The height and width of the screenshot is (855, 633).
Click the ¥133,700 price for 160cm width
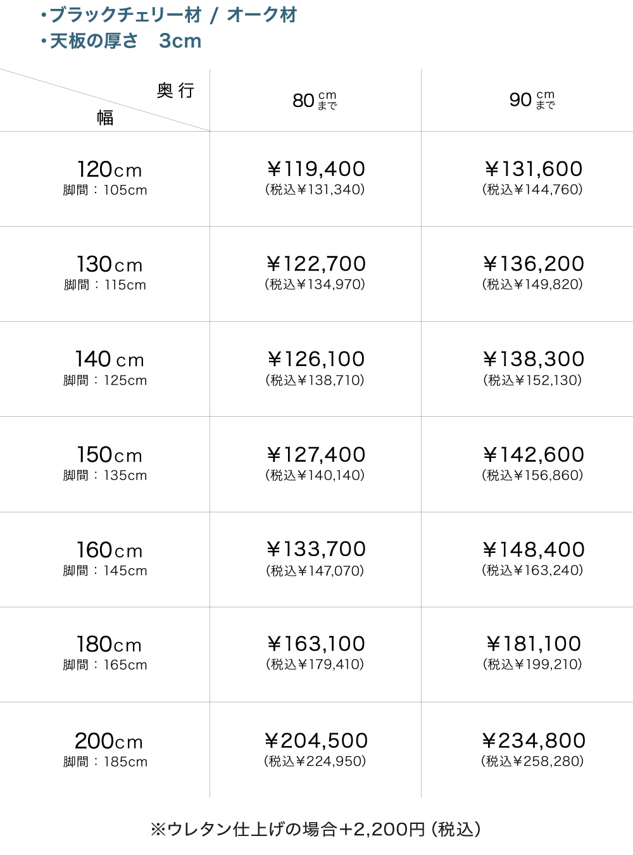(315, 550)
